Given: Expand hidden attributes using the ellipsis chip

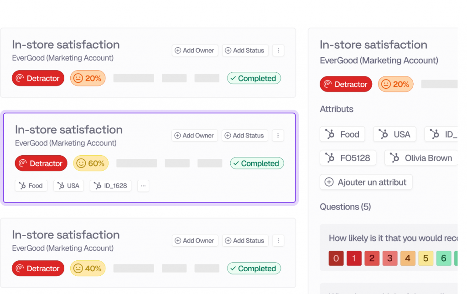Looking at the screenshot, I should (x=143, y=186).
